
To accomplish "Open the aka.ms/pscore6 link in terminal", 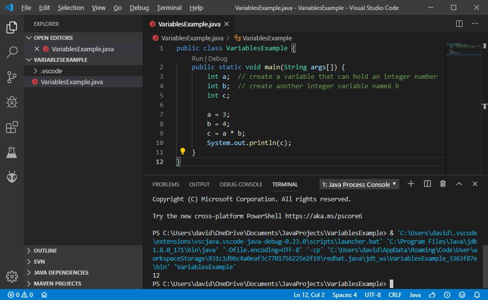I will pos(324,216).
